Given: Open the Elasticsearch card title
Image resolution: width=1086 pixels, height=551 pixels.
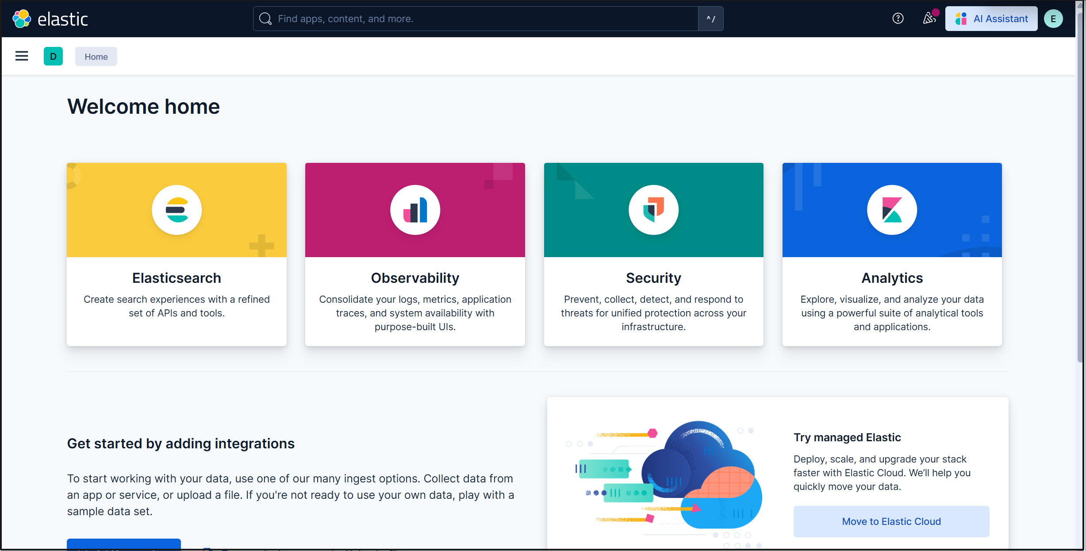Looking at the screenshot, I should pos(177,278).
